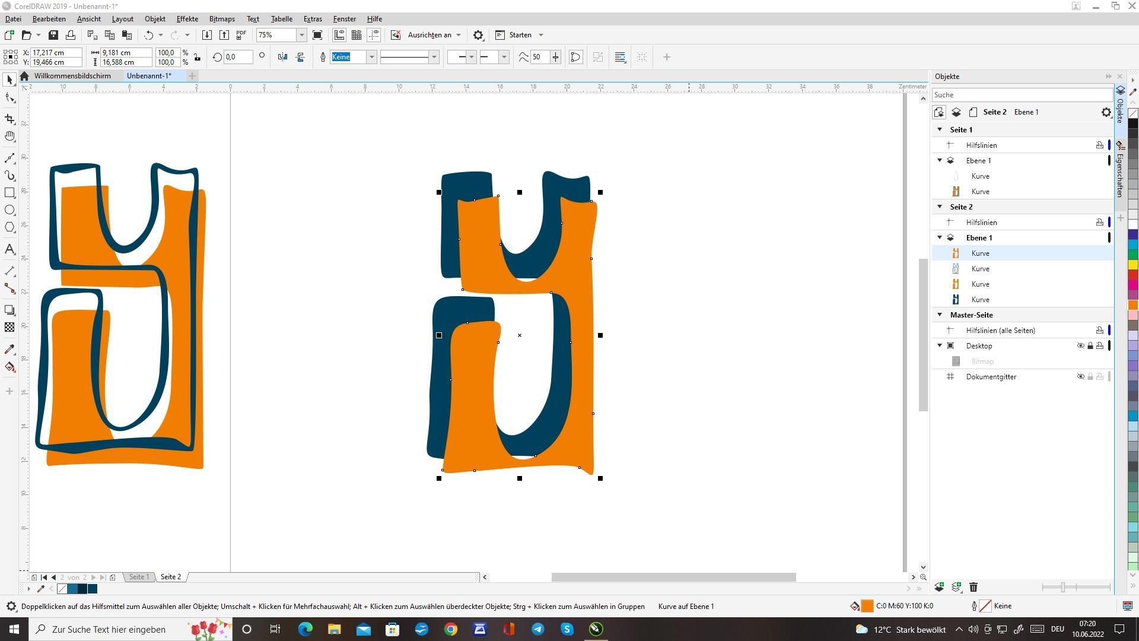Toggle the lock ratio padlock

[198, 58]
